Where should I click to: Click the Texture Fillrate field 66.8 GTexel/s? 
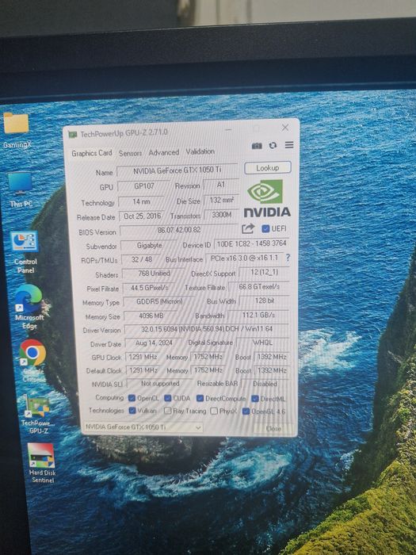(259, 287)
